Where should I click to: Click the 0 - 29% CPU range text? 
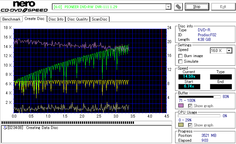tap(185, 120)
